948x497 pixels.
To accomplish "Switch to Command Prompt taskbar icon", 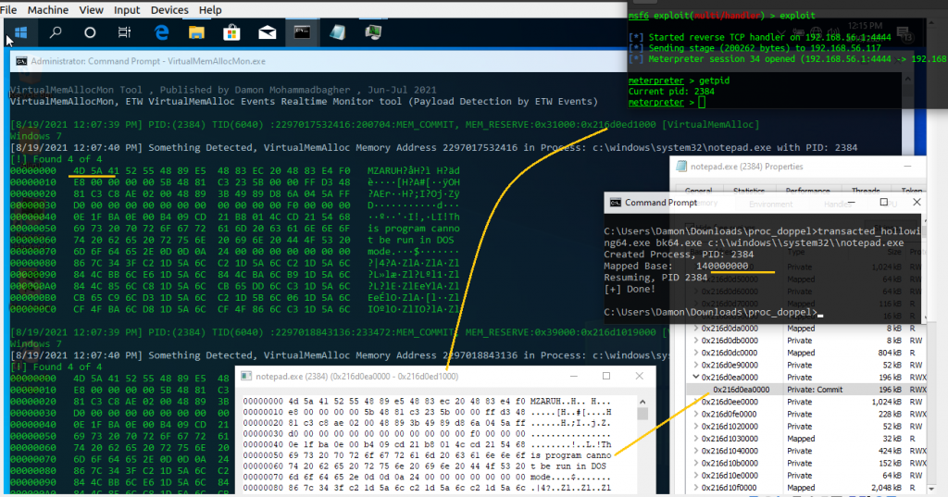I will pos(303,32).
